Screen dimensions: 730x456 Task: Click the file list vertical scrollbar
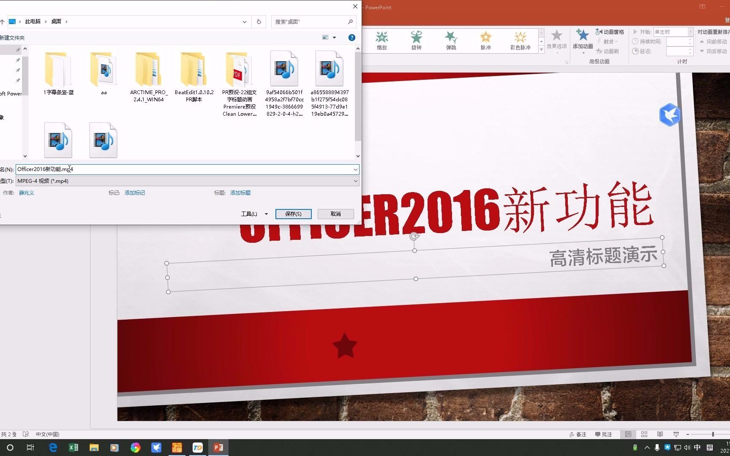pos(358,96)
